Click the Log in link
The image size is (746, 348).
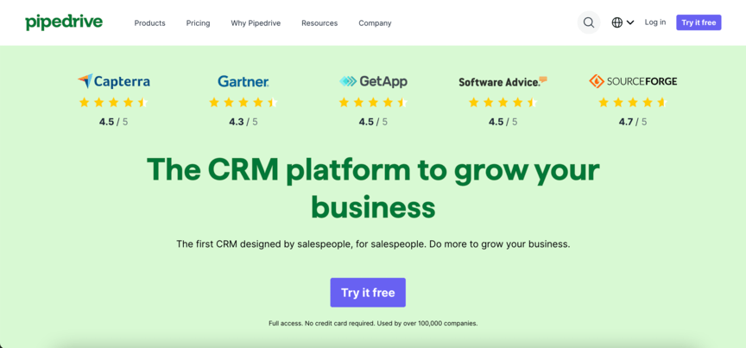[x=655, y=22]
